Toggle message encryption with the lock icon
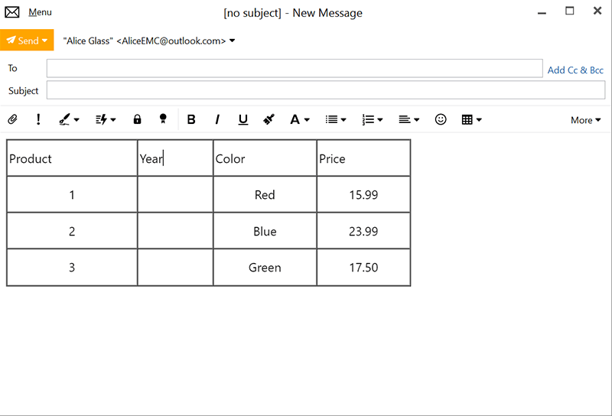 137,119
